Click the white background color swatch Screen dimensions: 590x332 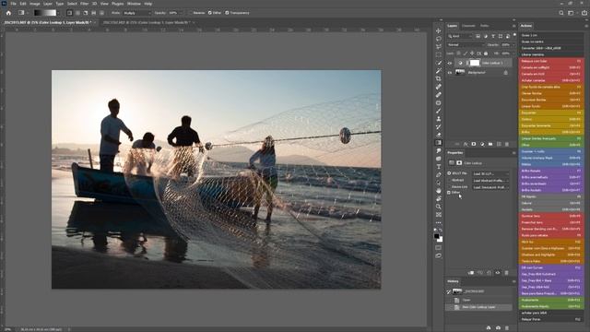[x=441, y=240]
